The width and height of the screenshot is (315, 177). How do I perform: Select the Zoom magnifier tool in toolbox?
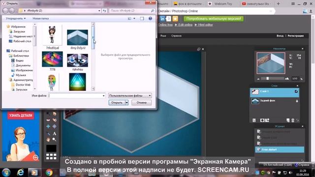(54, 139)
